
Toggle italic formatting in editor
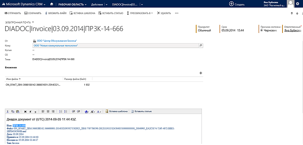click(30, 111)
